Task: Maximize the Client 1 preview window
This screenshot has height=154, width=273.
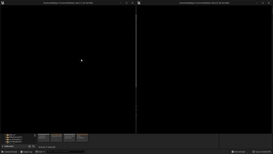Action: (x=126, y=3)
